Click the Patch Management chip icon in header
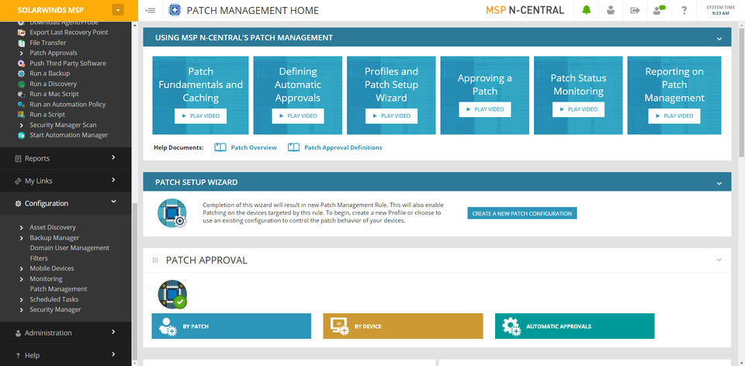The height and width of the screenshot is (366, 745). [x=175, y=10]
